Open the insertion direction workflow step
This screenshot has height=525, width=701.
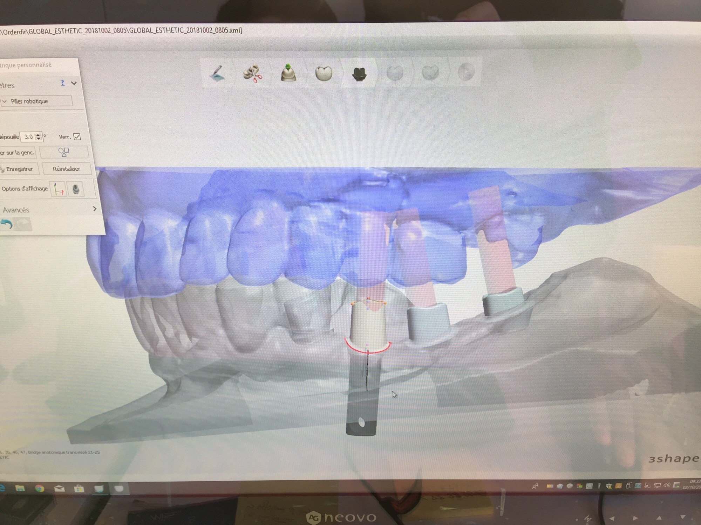click(x=288, y=72)
